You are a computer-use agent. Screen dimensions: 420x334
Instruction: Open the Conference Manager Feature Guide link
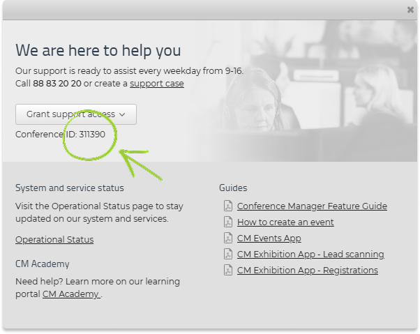pyautogui.click(x=312, y=206)
